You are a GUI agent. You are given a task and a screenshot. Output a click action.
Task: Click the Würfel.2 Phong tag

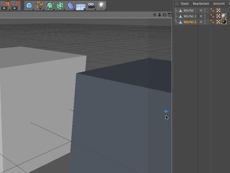pyautogui.click(x=212, y=22)
